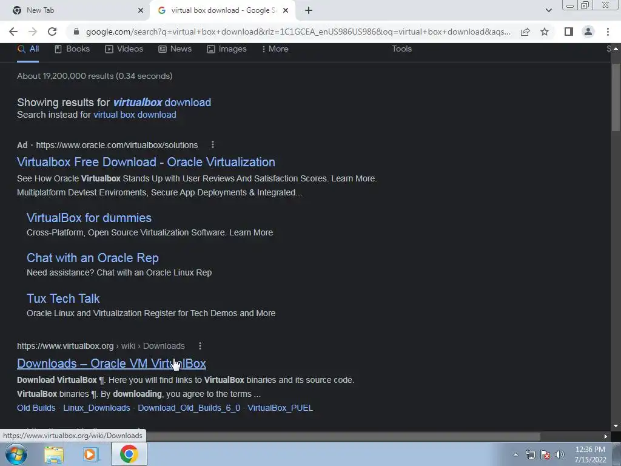Screen dimensions: 621x466
Task: Search instead for virtual box download
Action: point(135,115)
